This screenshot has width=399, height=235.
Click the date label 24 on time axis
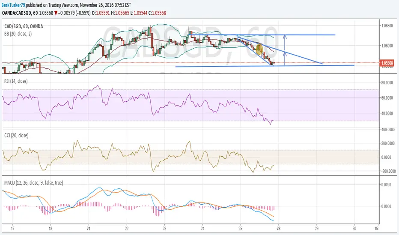click(x=202, y=229)
